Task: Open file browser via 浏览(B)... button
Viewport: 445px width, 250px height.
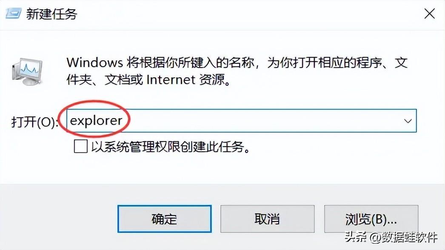Action: 371,219
